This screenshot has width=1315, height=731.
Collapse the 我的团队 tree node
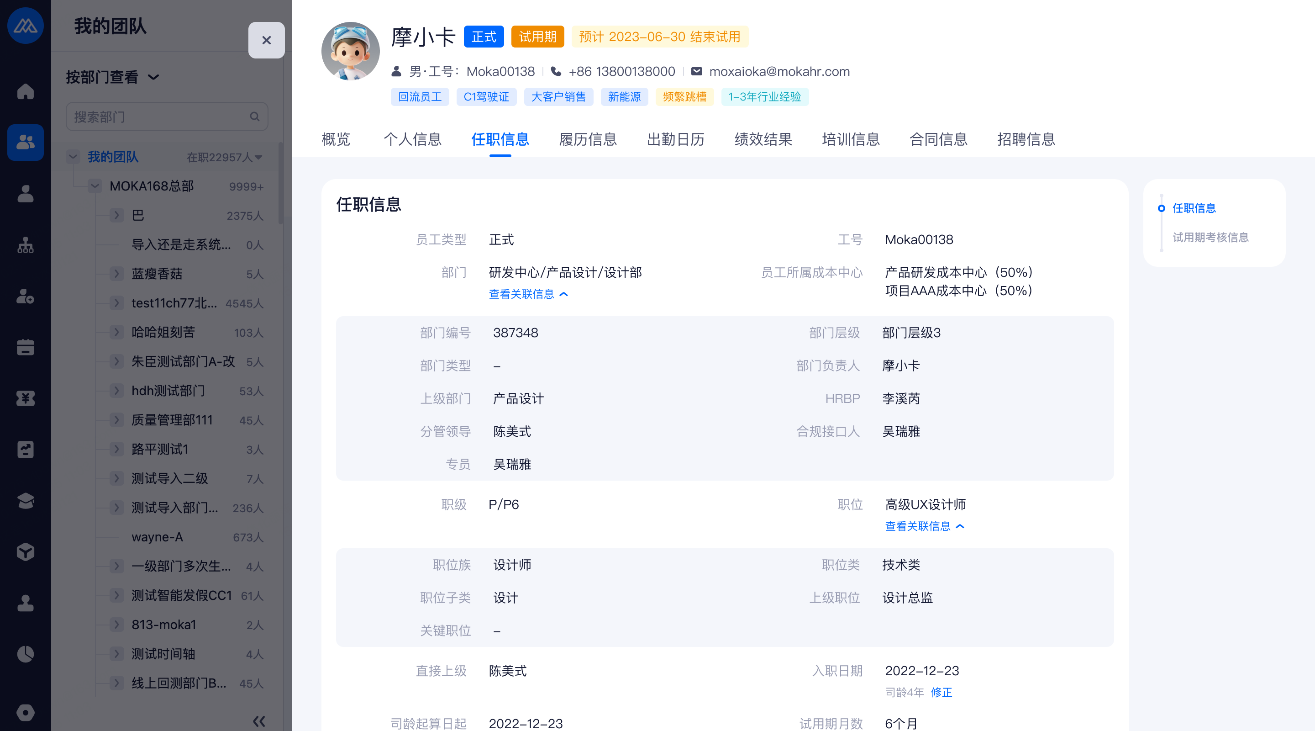(73, 157)
